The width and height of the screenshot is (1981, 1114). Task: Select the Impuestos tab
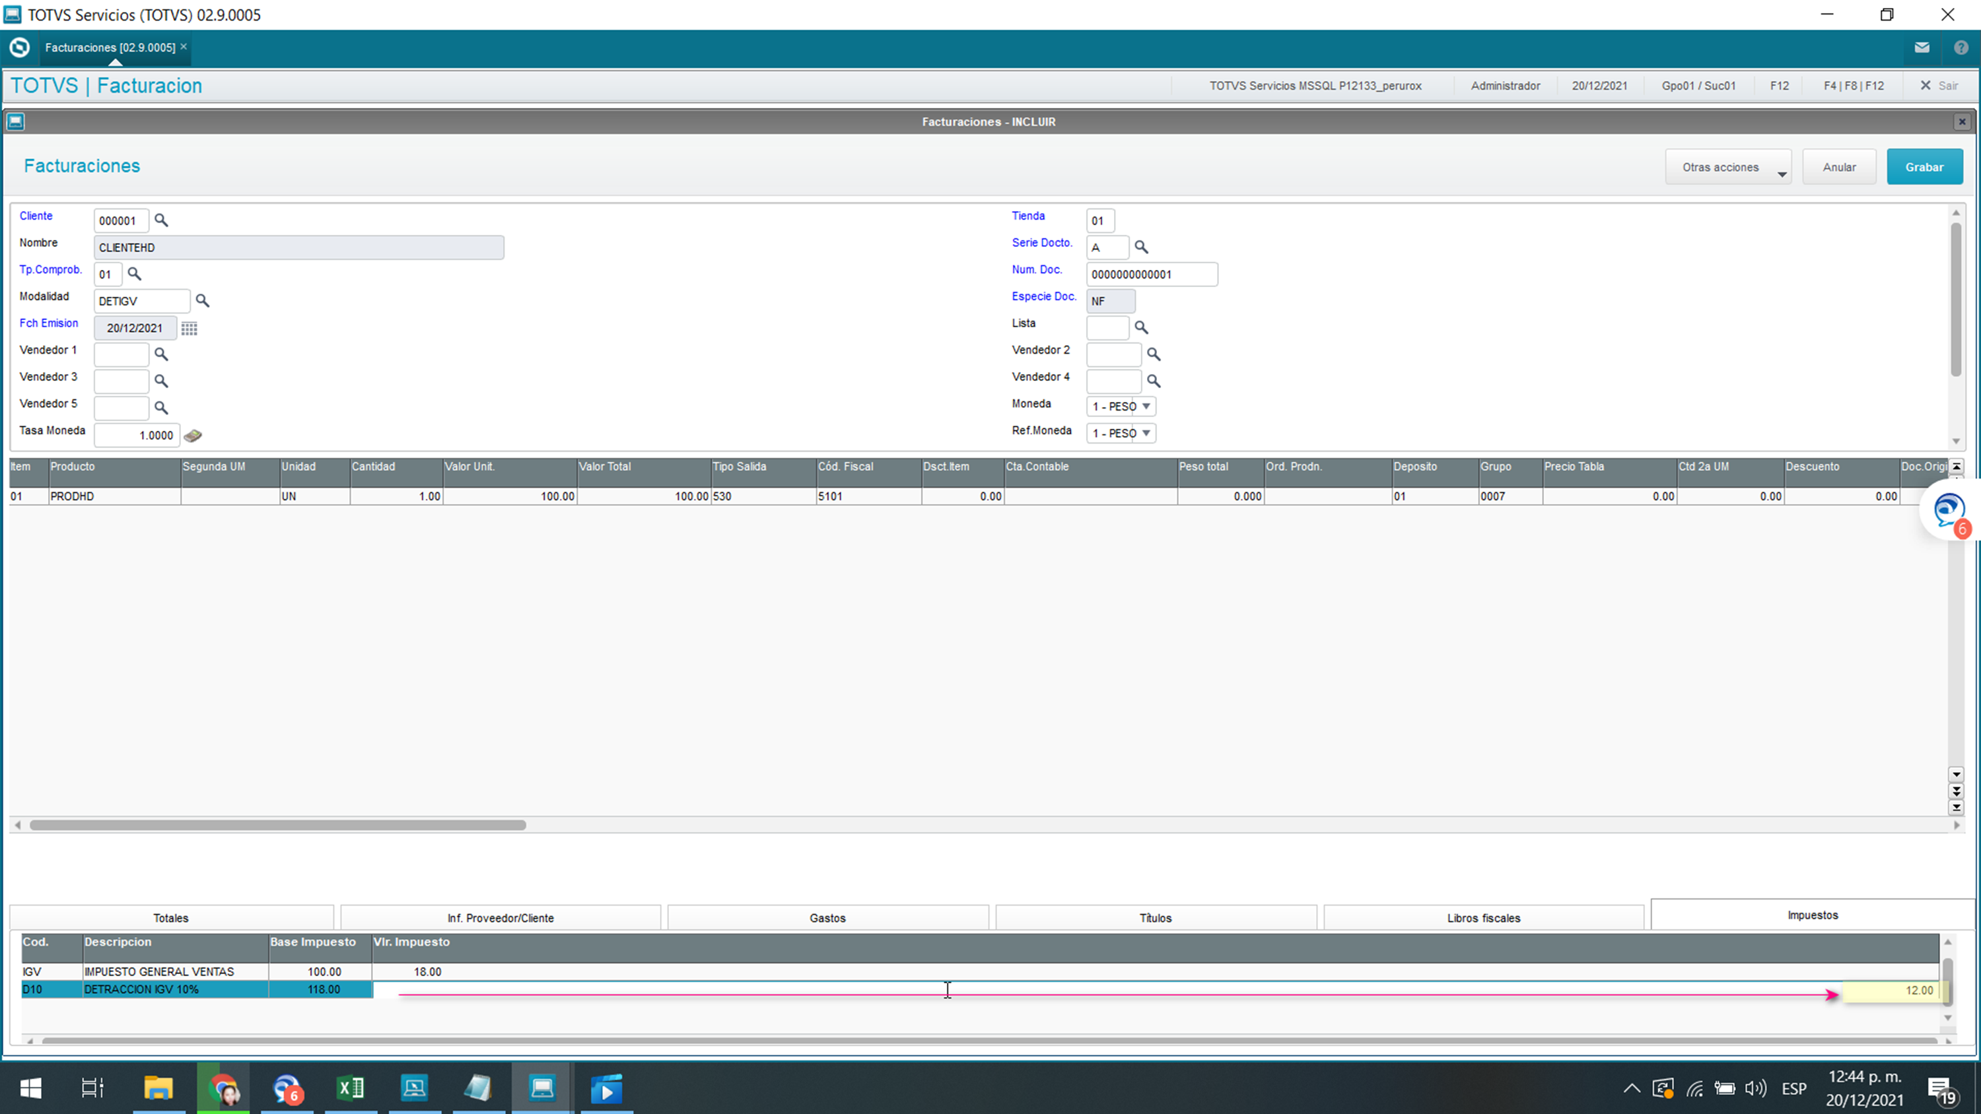coord(1813,915)
